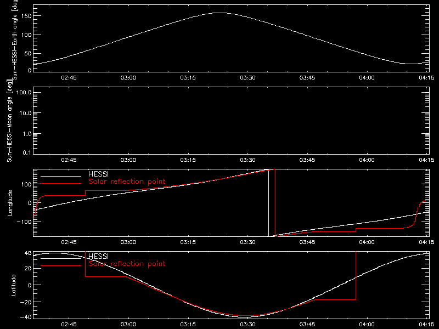Click the Sun-HESSI-Earth angle axis title
This screenshot has width=439, height=329.
point(15,39)
